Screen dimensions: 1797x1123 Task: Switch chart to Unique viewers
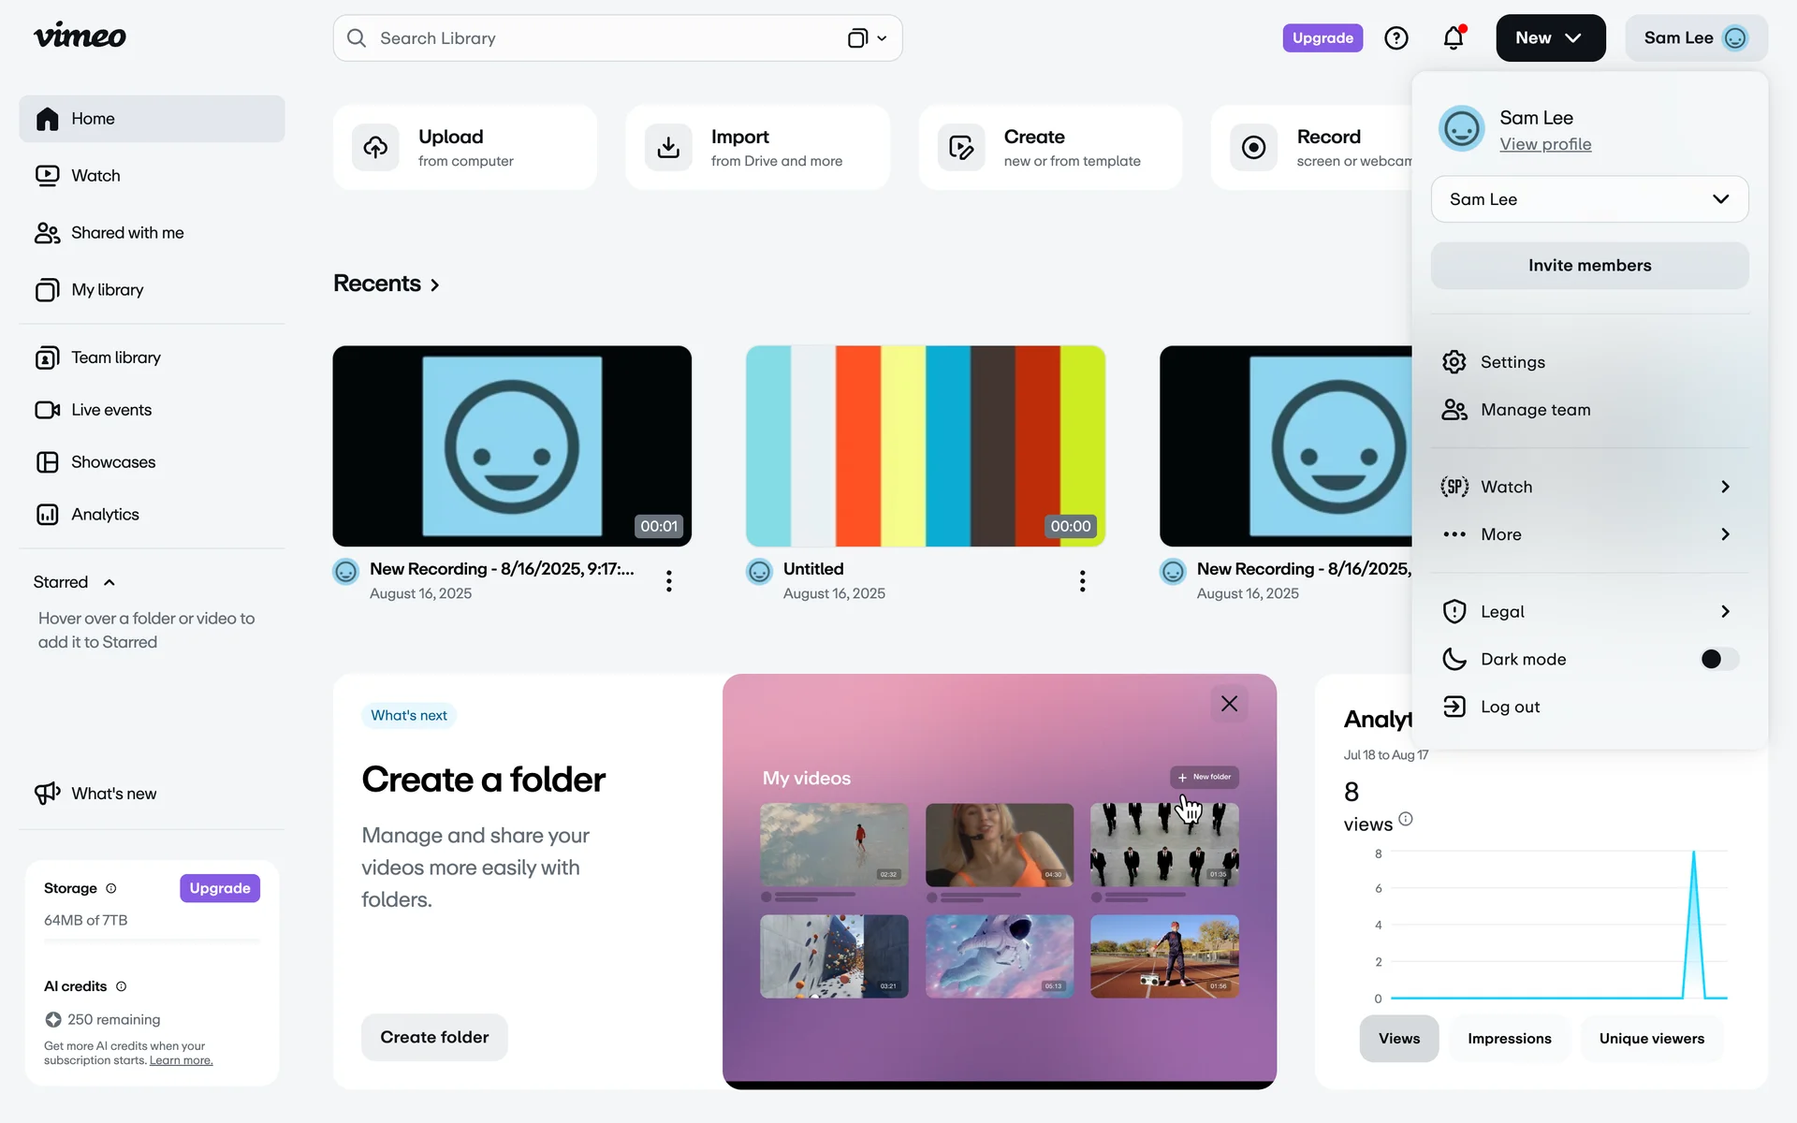[x=1651, y=1039]
